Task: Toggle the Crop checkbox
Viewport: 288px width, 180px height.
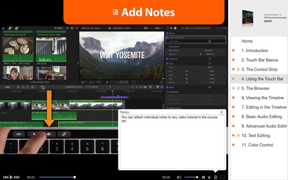Action: tap(167, 64)
